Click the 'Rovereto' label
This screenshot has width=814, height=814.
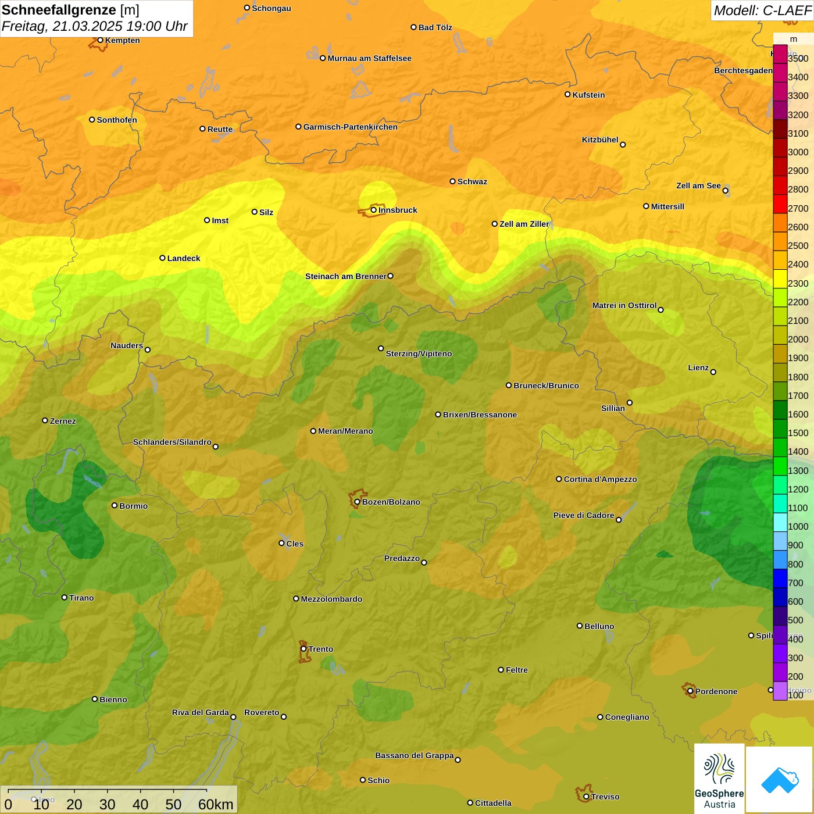pyautogui.click(x=262, y=712)
